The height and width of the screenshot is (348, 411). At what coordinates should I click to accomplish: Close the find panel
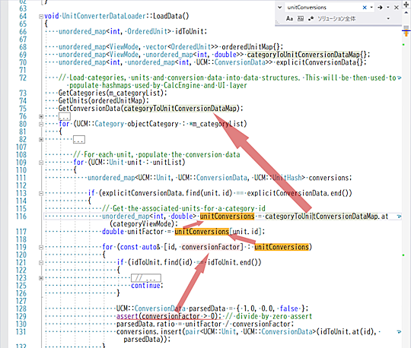[x=397, y=8]
